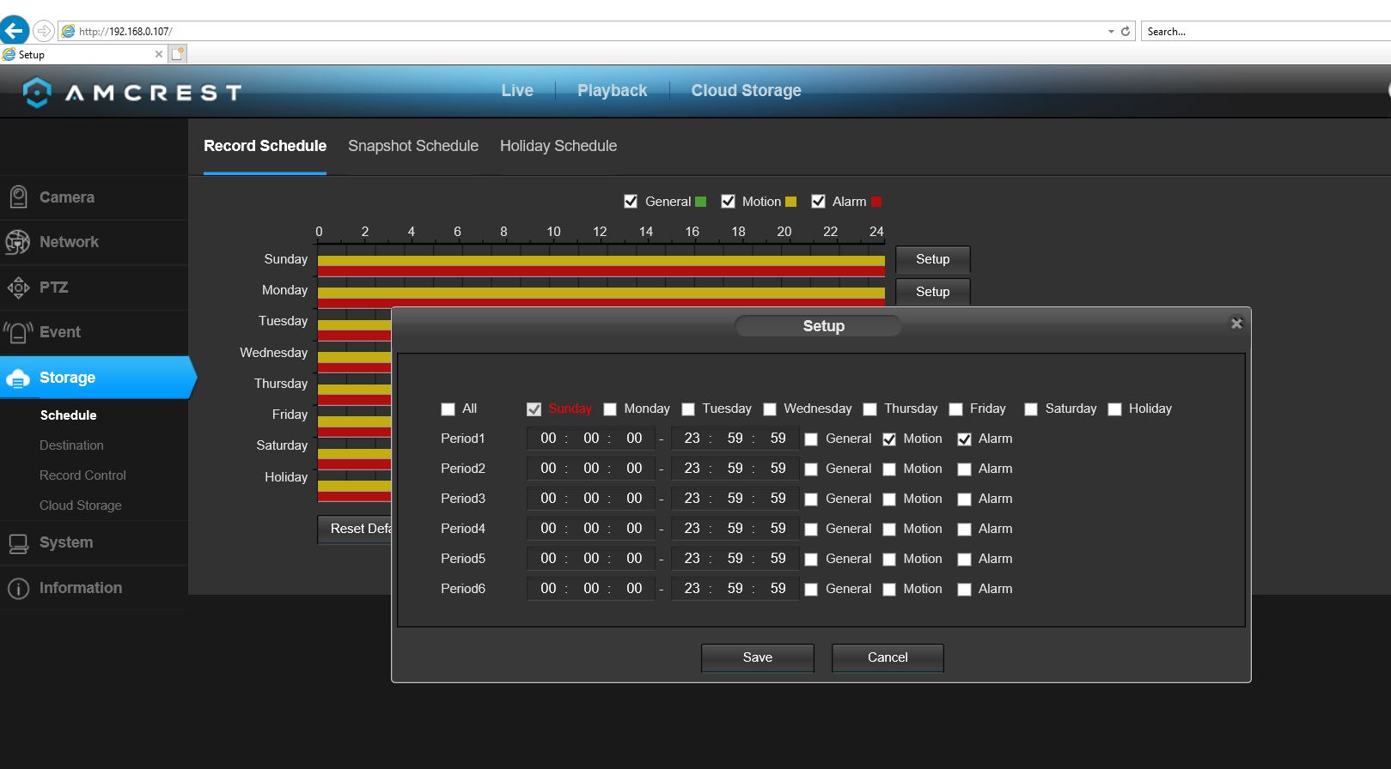Refresh the page with reload icon
The image size is (1391, 769).
click(1126, 31)
